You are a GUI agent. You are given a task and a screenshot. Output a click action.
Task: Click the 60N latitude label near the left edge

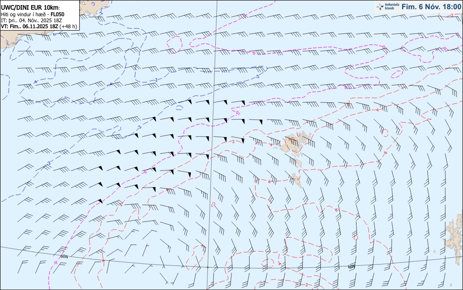point(64,256)
